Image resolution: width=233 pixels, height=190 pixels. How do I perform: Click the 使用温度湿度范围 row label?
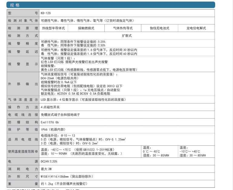coord(23,151)
